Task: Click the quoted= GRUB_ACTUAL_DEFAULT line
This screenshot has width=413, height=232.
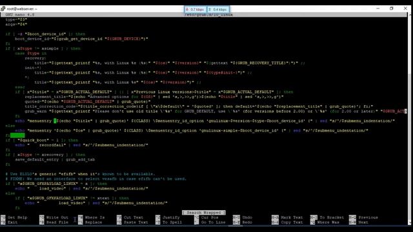Action: (88, 102)
